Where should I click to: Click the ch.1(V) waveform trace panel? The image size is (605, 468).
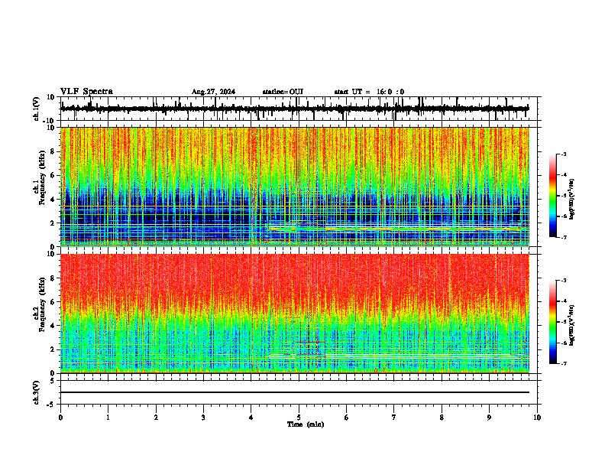pyautogui.click(x=299, y=109)
